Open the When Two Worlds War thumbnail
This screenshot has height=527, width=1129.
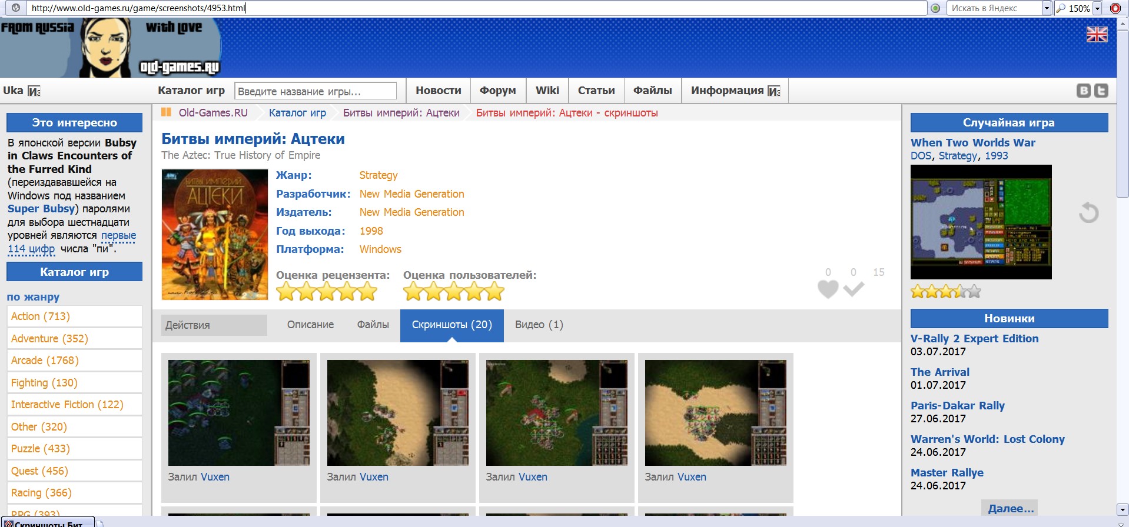point(981,222)
